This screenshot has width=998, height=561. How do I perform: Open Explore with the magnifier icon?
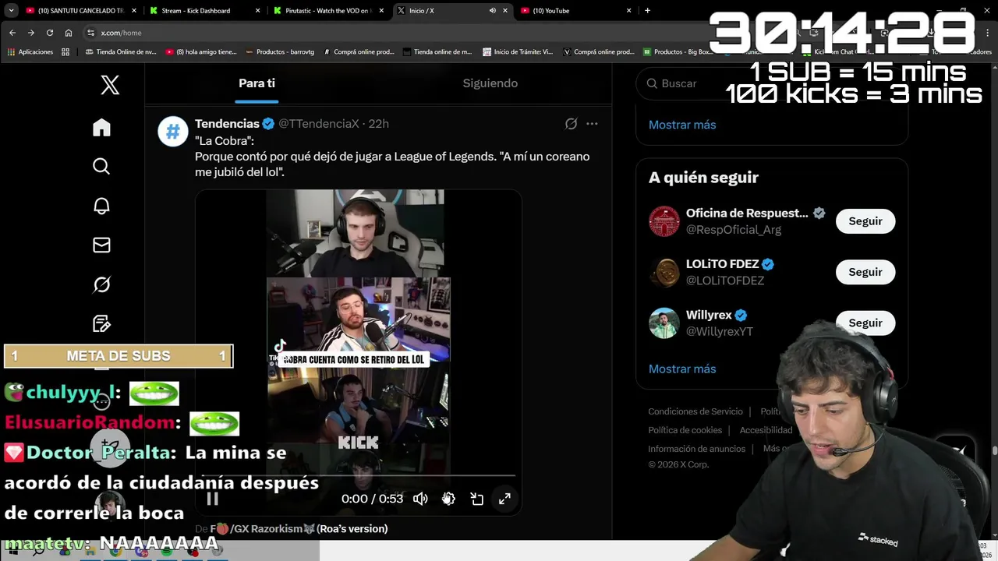101,166
